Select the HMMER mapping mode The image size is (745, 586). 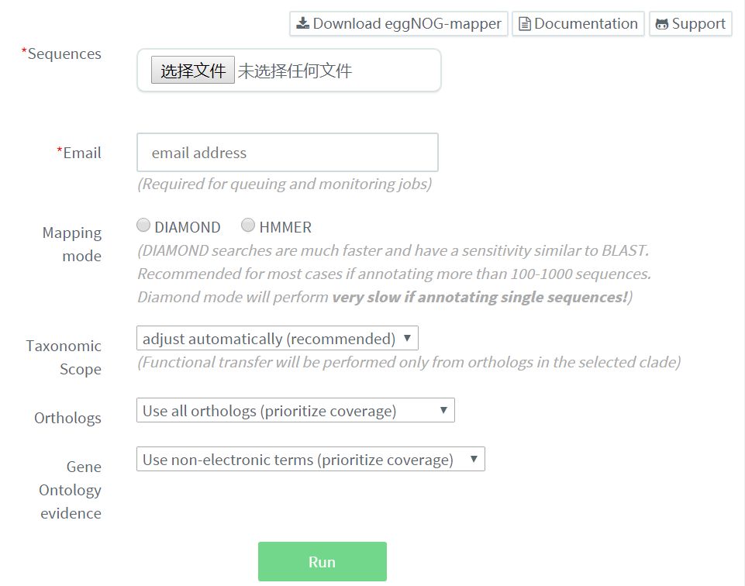(248, 226)
